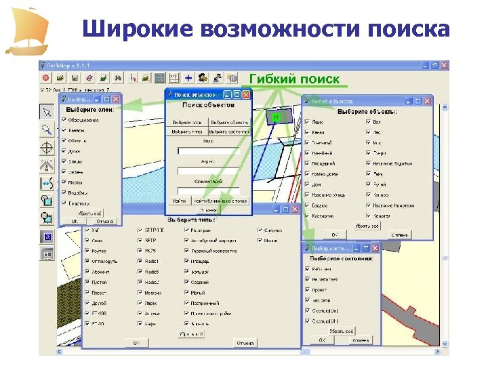Focus the Имя input field
488x366 pixels.
(208, 151)
